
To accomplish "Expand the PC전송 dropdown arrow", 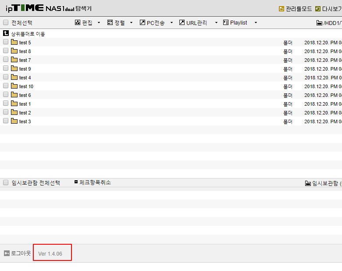I will [171, 22].
